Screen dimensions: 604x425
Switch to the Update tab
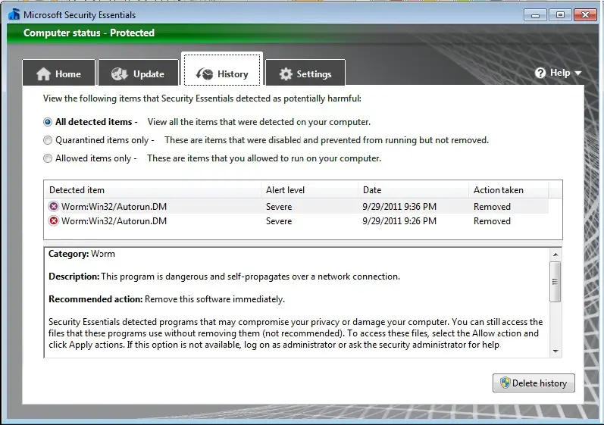click(x=138, y=73)
